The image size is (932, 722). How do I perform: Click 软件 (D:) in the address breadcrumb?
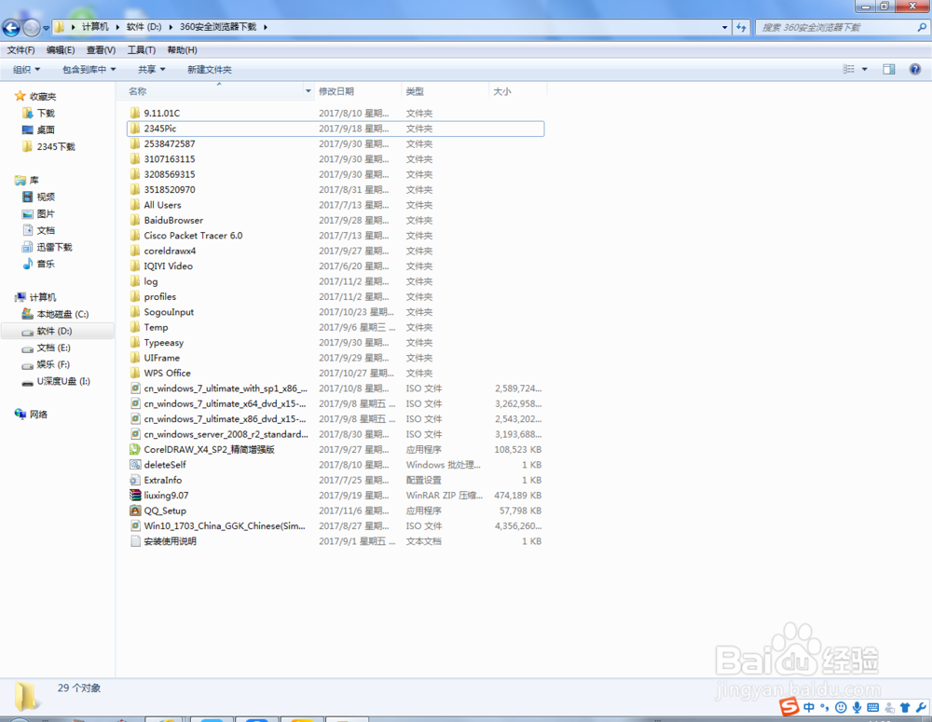(144, 27)
